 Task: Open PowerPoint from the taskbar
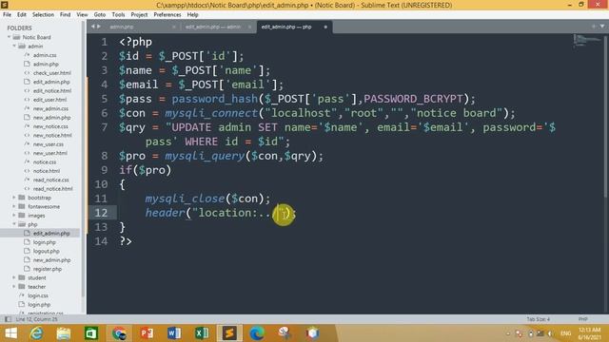[147, 333]
